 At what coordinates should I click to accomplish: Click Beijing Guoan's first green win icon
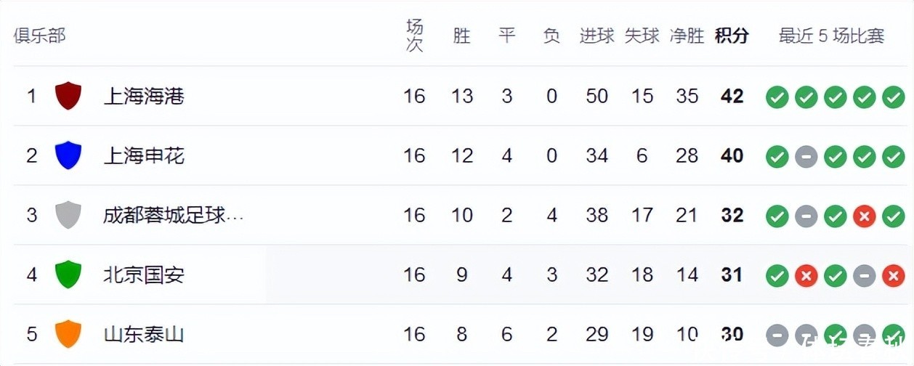(x=777, y=275)
